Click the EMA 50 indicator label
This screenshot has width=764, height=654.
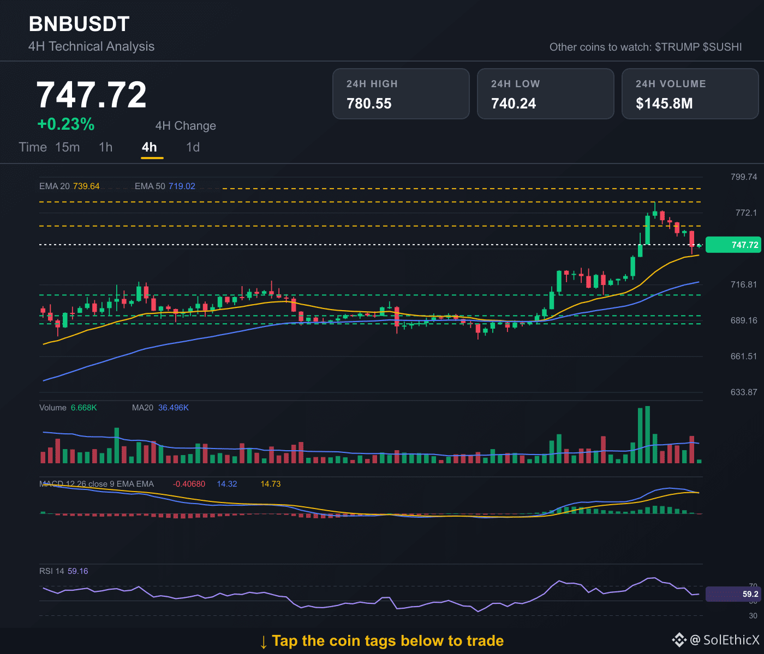(165, 186)
